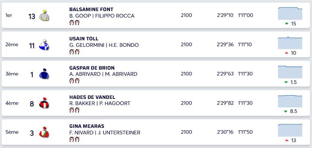Click Gaspar de Brion's dark blue silks icon

click(44, 74)
